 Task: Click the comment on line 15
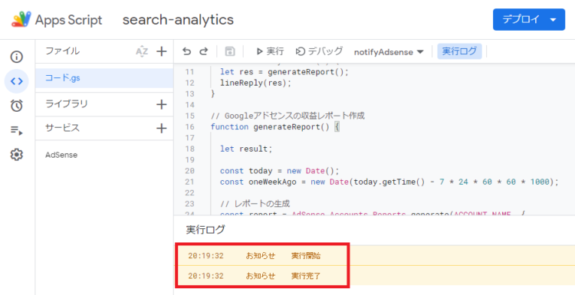click(287, 116)
